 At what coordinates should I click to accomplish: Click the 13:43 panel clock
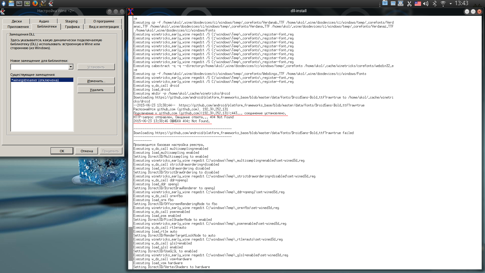pyautogui.click(x=461, y=3)
